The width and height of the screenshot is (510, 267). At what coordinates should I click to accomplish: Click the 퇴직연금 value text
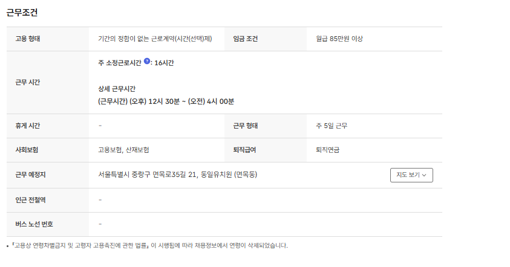[327, 150]
